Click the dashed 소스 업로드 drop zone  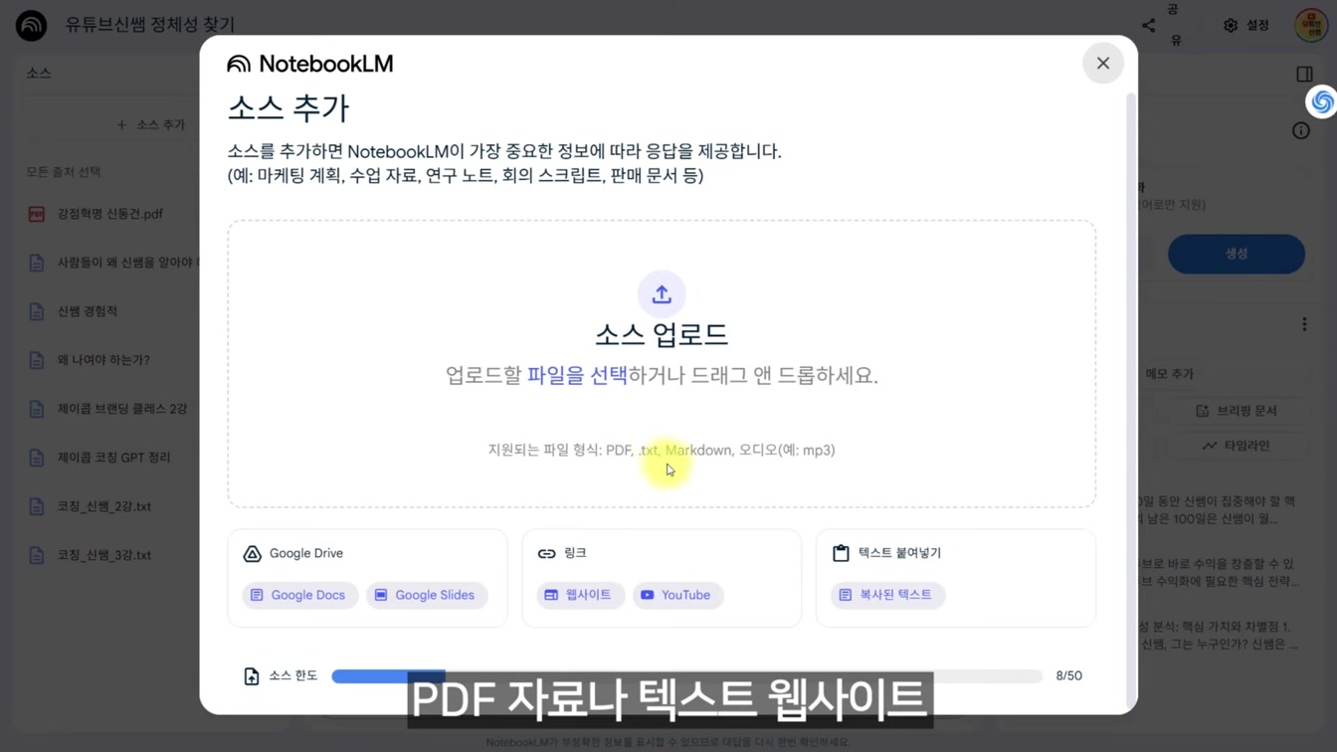pos(662,364)
